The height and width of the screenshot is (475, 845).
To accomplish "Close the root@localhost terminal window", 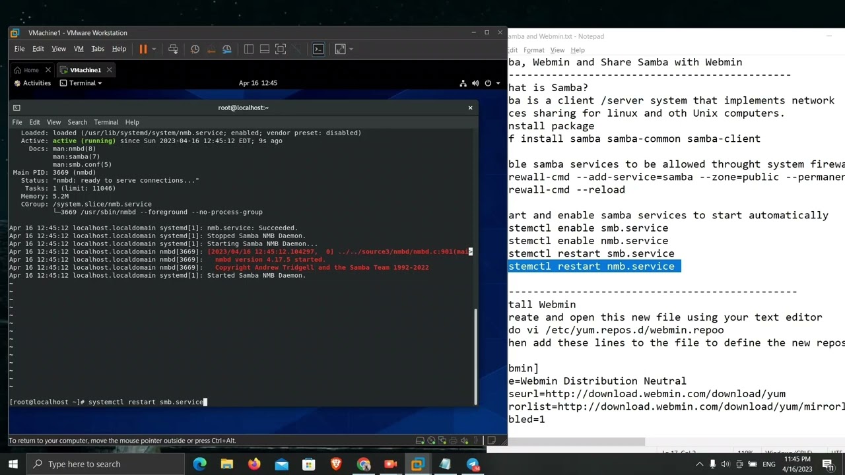I will tap(470, 108).
